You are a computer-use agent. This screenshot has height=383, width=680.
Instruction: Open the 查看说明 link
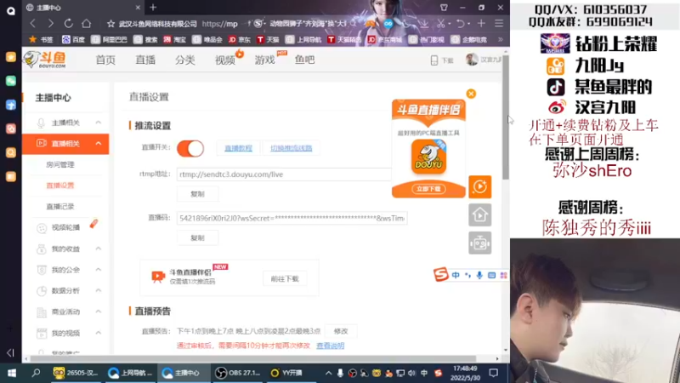click(x=330, y=346)
